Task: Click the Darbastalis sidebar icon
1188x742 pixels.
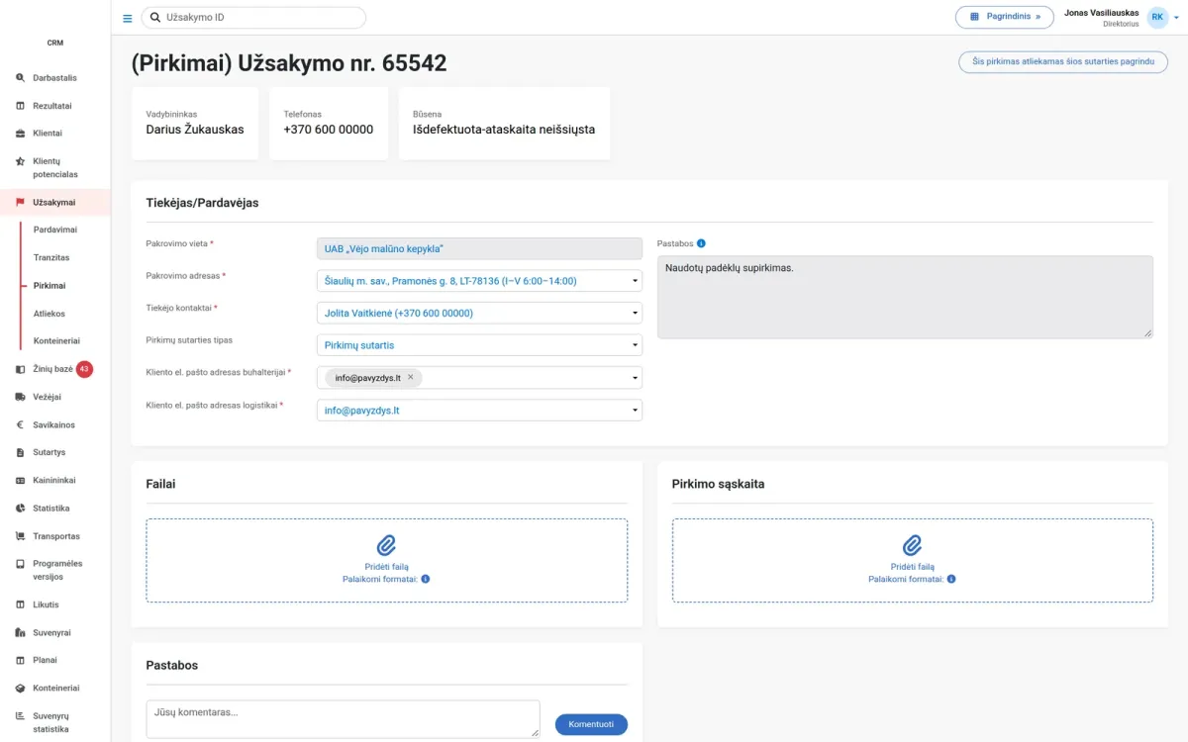Action: [21, 78]
